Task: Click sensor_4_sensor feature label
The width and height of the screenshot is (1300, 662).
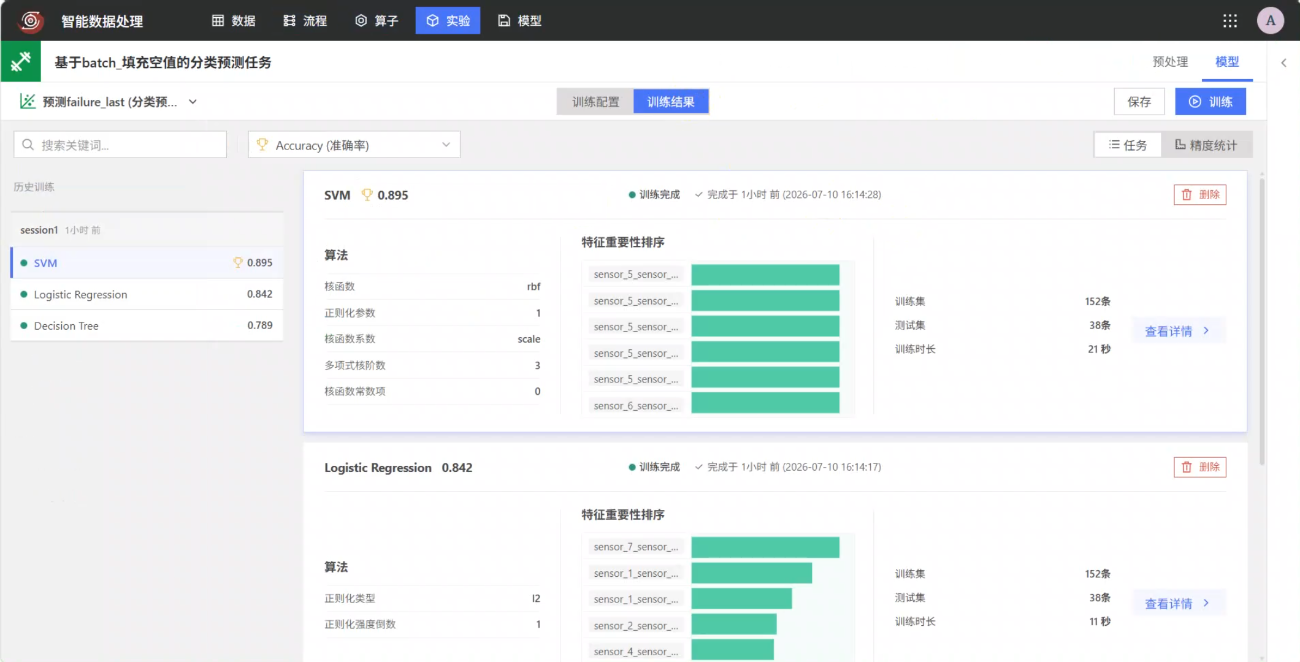Action: (x=636, y=652)
